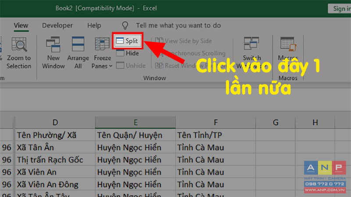Select cell 'Tên Tỉnh/TP'
Image resolution: width=351 pixels, height=197 pixels.
click(x=215, y=135)
